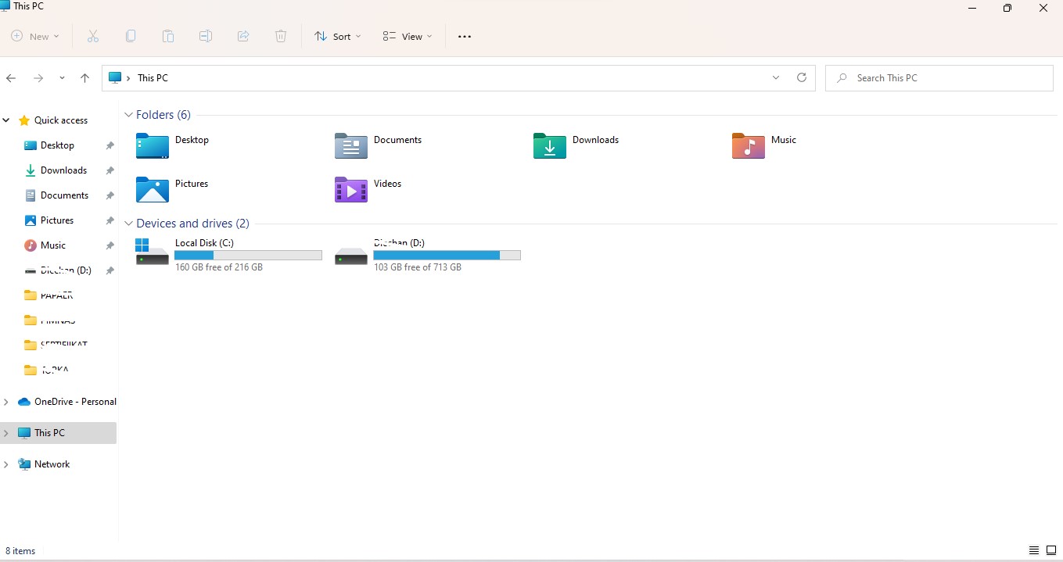
Task: Click the Delete trash can icon
Action: coord(281,36)
